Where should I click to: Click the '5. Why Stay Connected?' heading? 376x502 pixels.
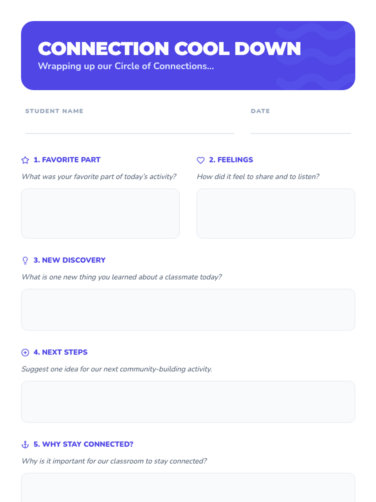click(83, 444)
